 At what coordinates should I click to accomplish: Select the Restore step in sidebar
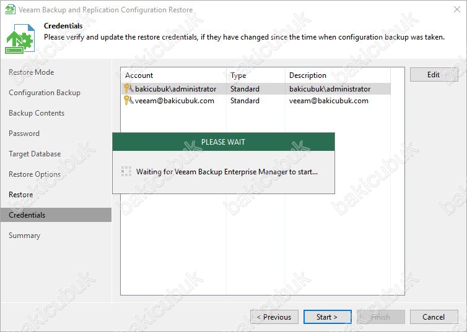point(20,195)
